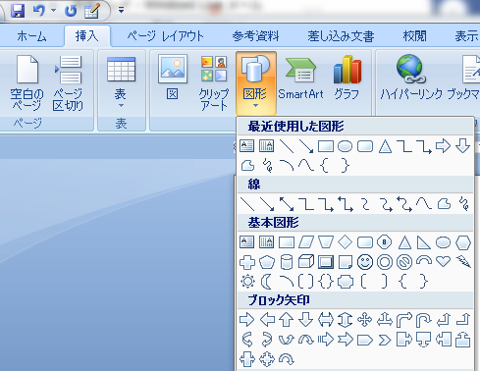
Task: Expand the Quick Access Toolbar customize menu
Action: tap(121, 11)
